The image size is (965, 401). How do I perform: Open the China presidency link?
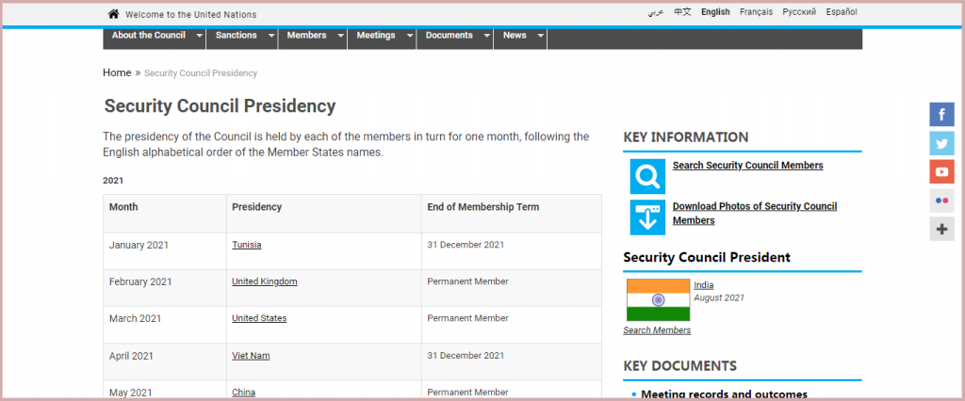click(x=244, y=393)
